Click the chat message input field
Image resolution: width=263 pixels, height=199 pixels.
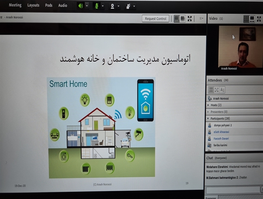pyautogui.click(x=233, y=190)
